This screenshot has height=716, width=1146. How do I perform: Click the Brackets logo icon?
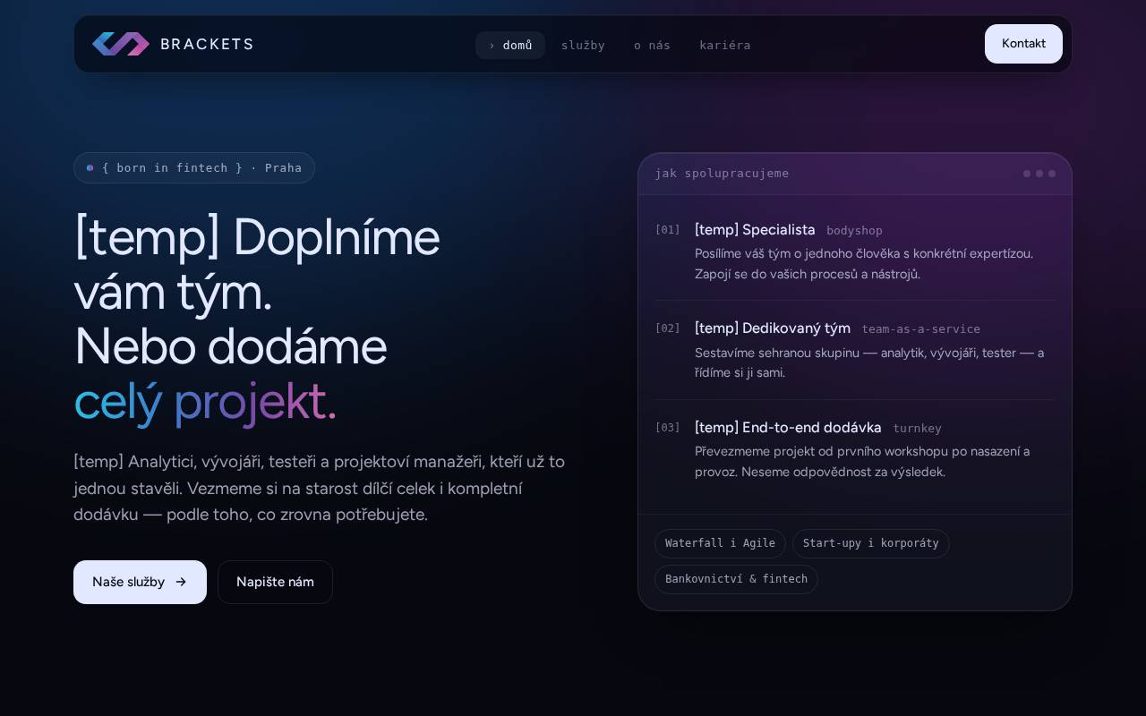[x=121, y=44]
